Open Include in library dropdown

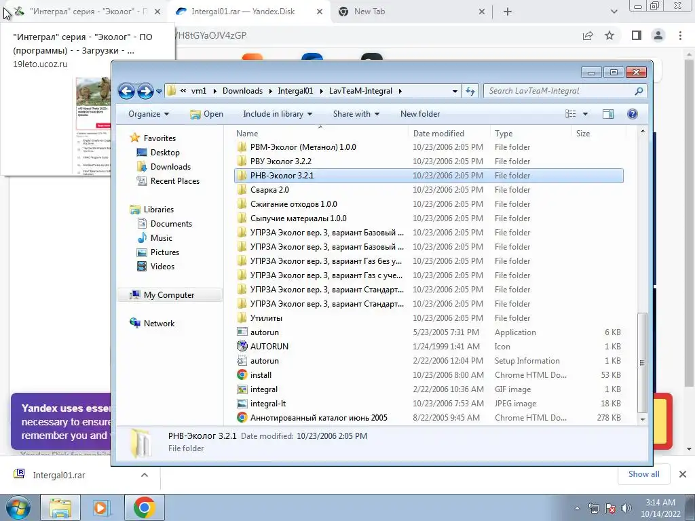click(x=278, y=114)
